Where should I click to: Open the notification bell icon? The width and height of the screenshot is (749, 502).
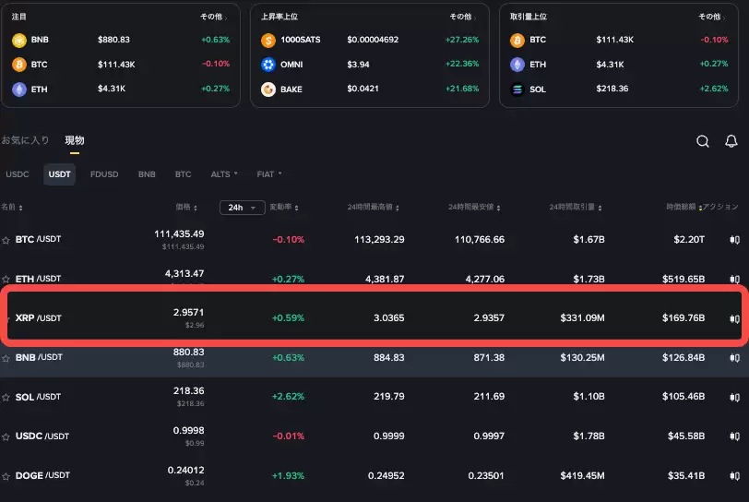731,141
